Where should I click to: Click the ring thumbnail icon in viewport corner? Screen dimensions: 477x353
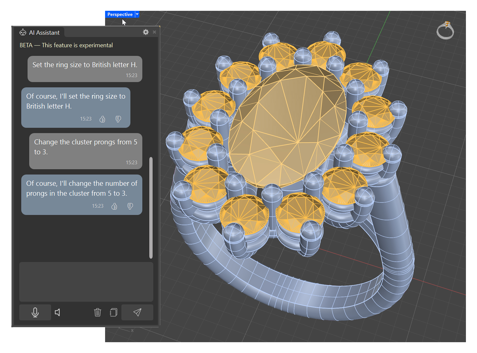pyautogui.click(x=445, y=31)
